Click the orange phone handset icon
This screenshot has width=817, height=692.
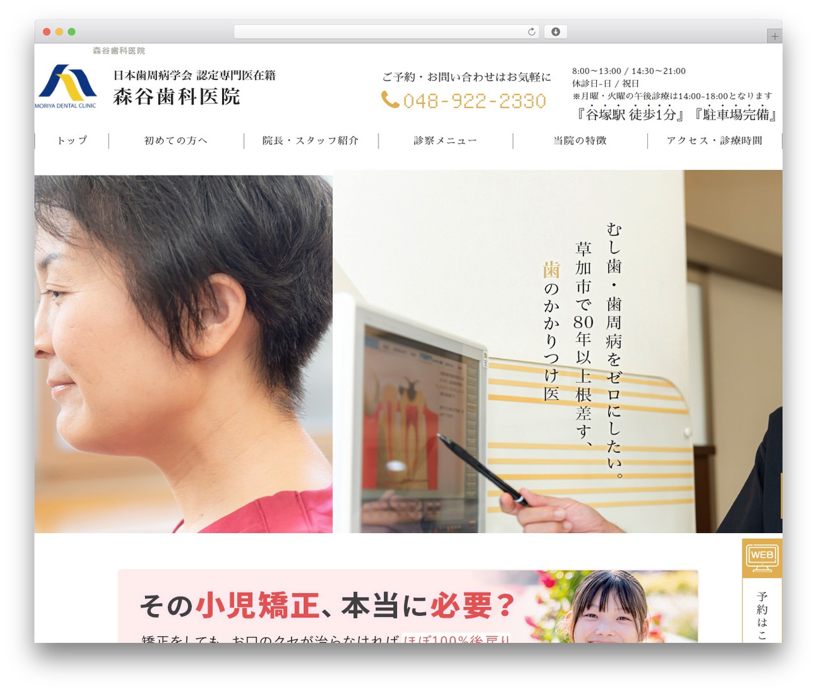point(390,100)
